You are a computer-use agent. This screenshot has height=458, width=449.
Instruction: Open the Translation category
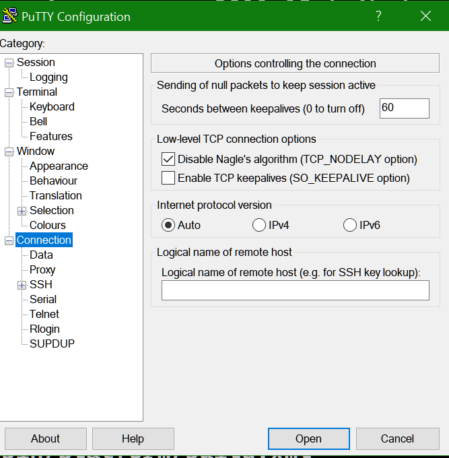point(56,196)
